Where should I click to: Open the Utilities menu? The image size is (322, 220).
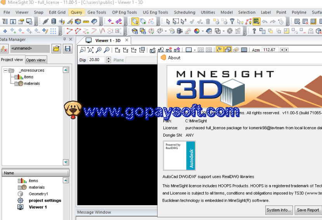pos(208,12)
